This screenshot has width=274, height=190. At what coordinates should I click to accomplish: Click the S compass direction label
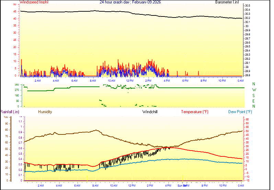click(x=254, y=95)
